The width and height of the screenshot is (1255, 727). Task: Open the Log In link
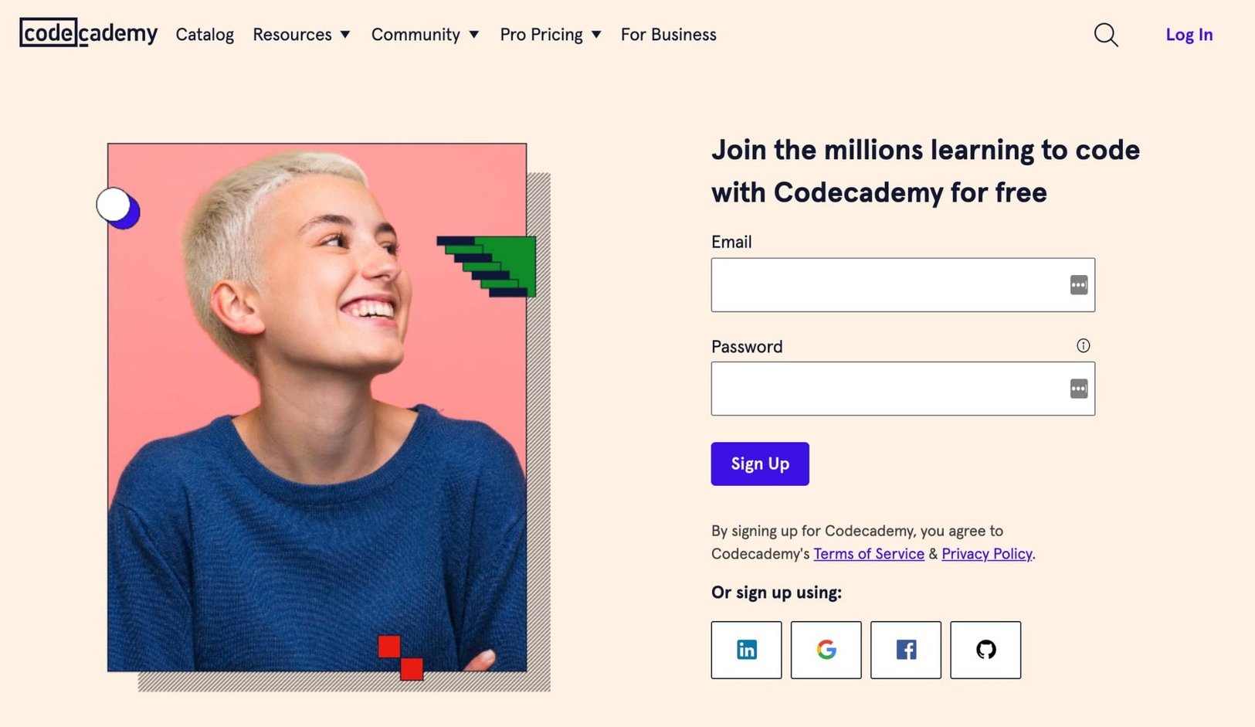pos(1189,35)
